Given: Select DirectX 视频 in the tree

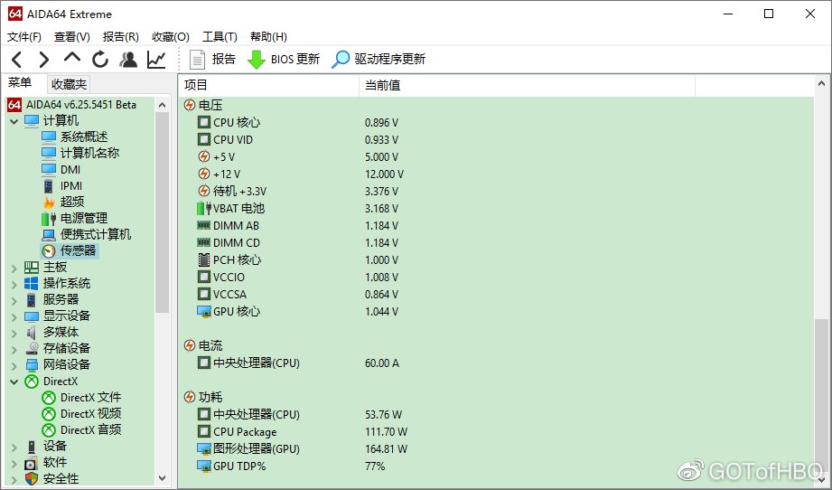Looking at the screenshot, I should [x=90, y=413].
